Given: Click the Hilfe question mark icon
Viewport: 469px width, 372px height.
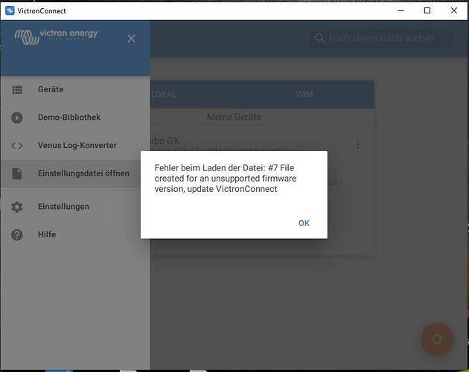Looking at the screenshot, I should click(17, 235).
